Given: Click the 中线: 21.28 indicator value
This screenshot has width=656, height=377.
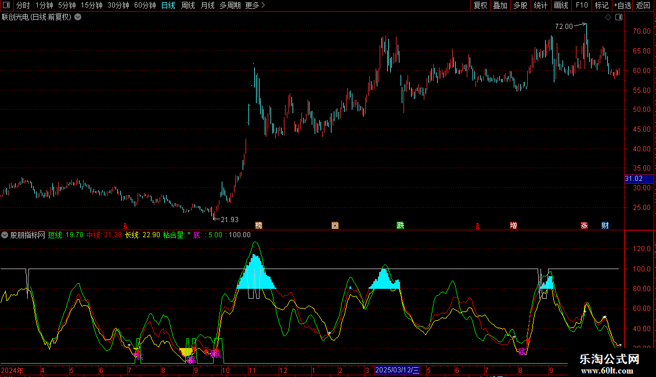Looking at the screenshot, I should click(104, 235).
